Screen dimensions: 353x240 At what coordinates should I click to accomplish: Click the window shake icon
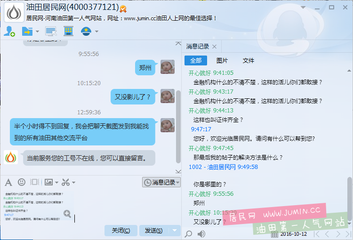coord(34,182)
